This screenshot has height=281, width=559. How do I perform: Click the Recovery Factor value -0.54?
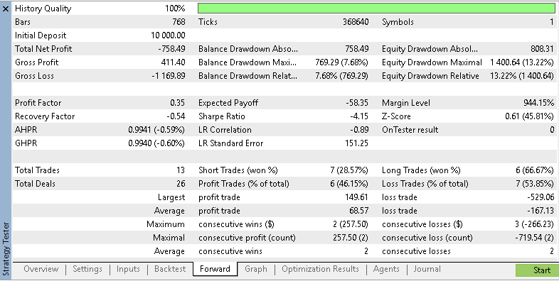(x=176, y=116)
